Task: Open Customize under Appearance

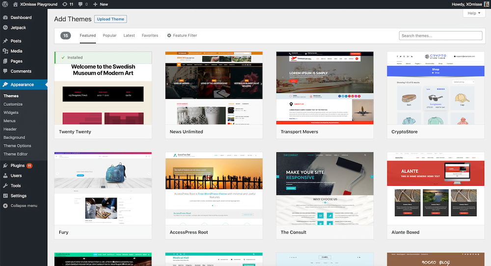Action: [x=13, y=104]
